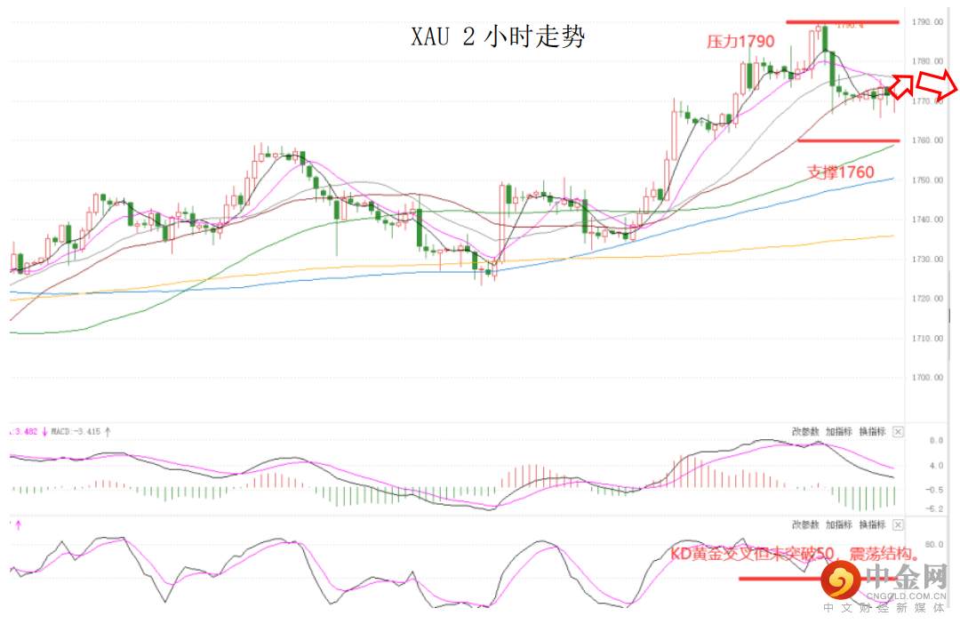Click the 1710.00 price axis label
Viewport: 960px width, 624px height.
click(927, 338)
